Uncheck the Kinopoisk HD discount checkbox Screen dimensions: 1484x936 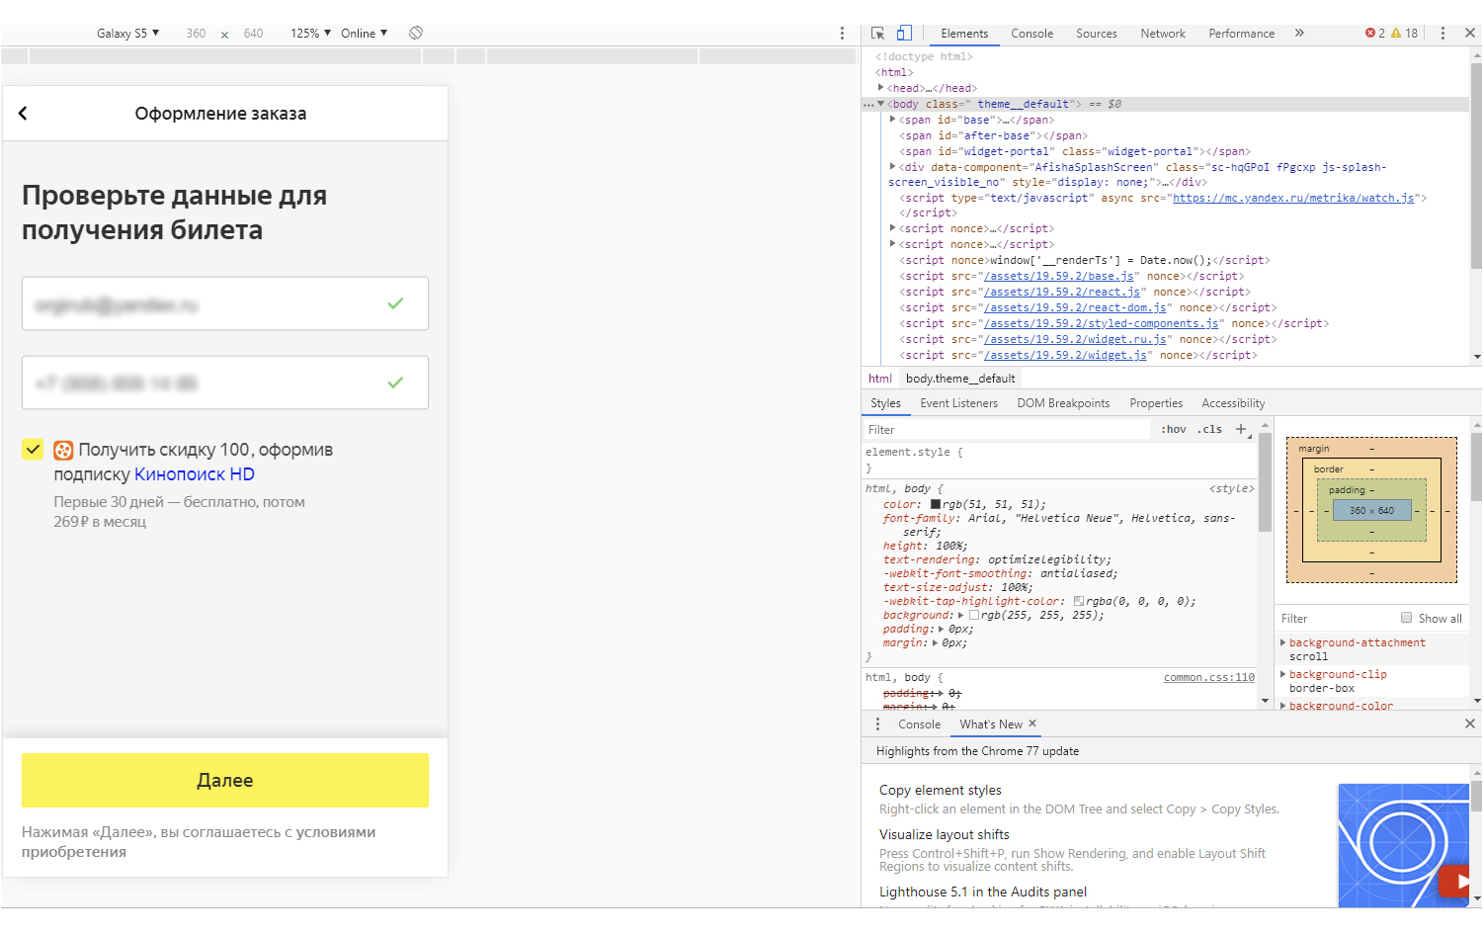[x=33, y=450]
